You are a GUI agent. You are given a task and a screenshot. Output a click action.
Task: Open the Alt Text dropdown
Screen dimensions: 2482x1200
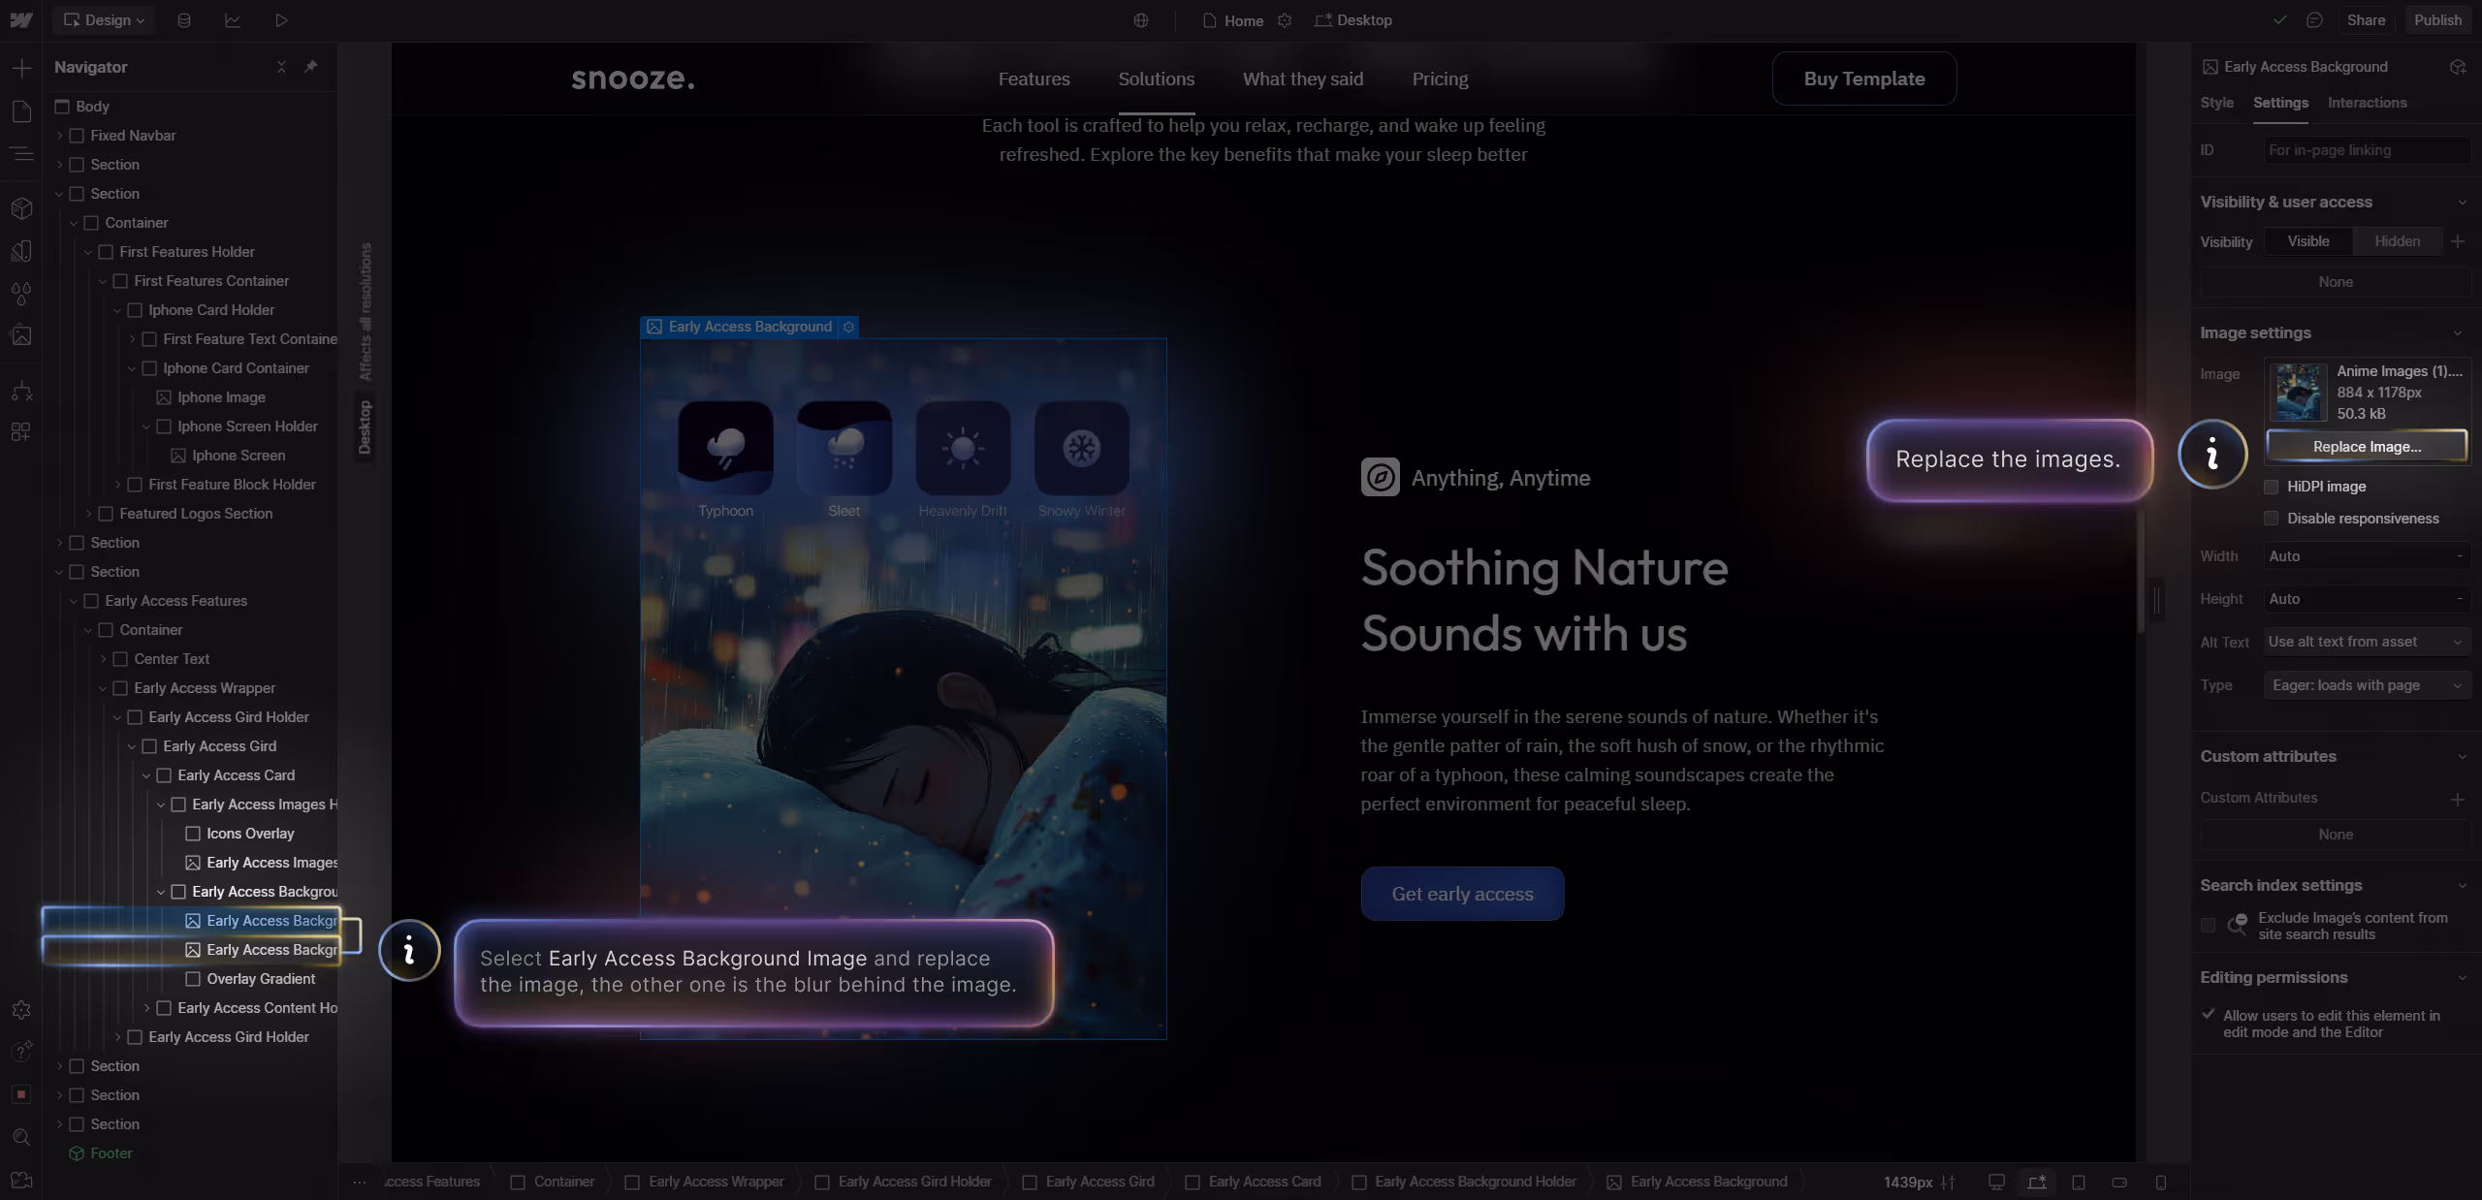click(x=2366, y=642)
